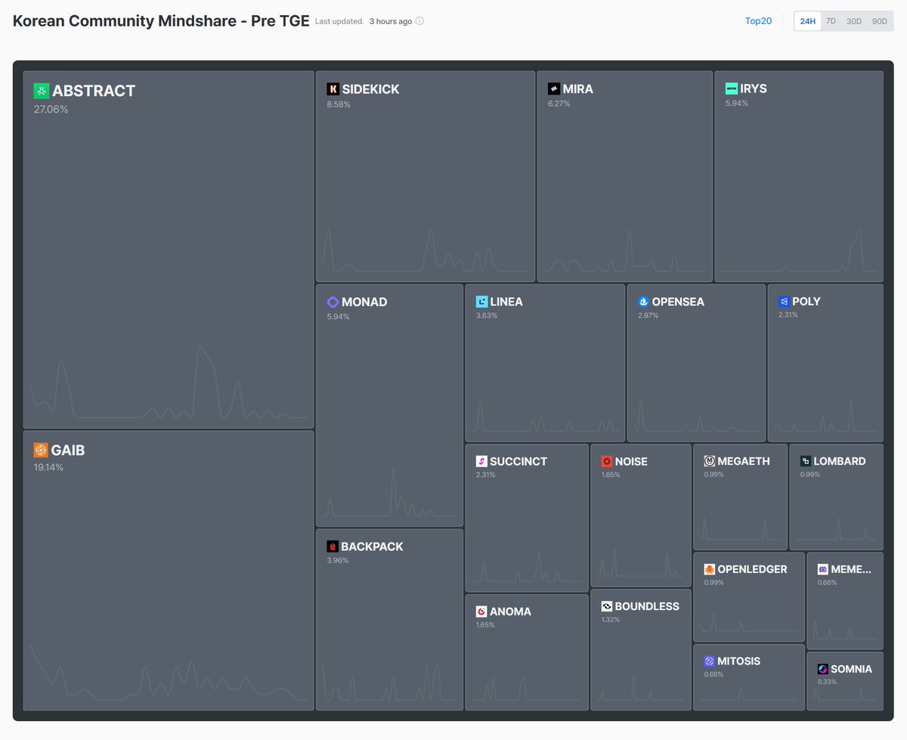Switch to the 24H timeframe tab

click(x=808, y=21)
